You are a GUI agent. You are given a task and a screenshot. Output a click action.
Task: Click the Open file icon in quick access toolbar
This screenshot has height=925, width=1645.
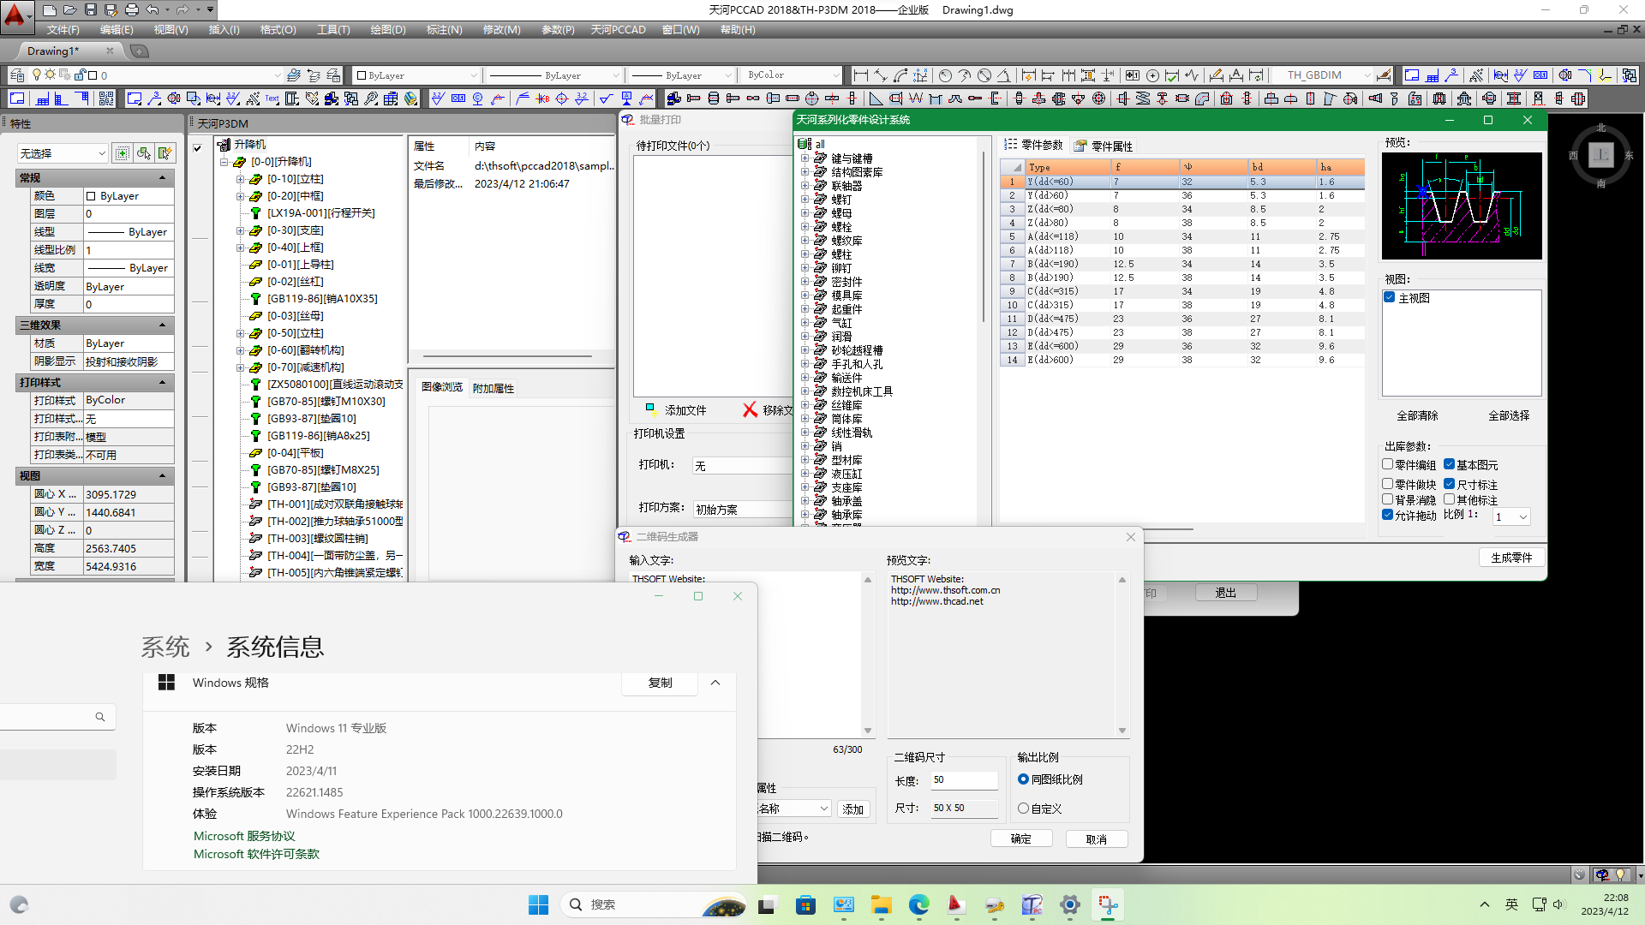pyautogui.click(x=70, y=10)
